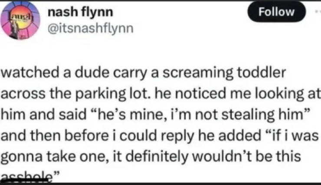
Task: Follow the nash flynn account
Action: (276, 12)
